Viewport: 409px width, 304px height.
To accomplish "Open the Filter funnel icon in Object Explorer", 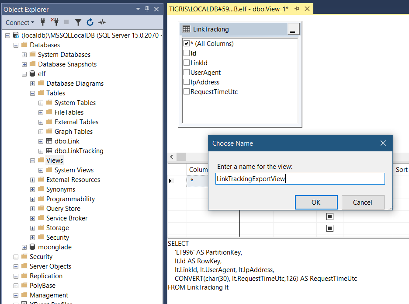I will (x=78, y=22).
